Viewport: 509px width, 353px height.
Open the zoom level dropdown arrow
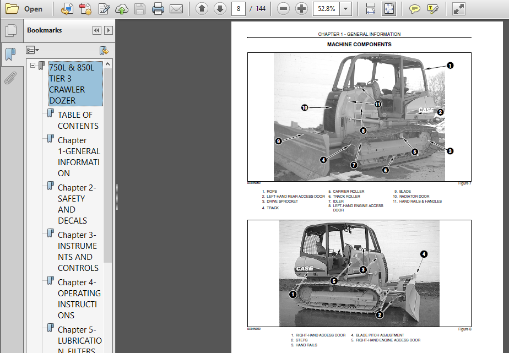[x=346, y=9]
